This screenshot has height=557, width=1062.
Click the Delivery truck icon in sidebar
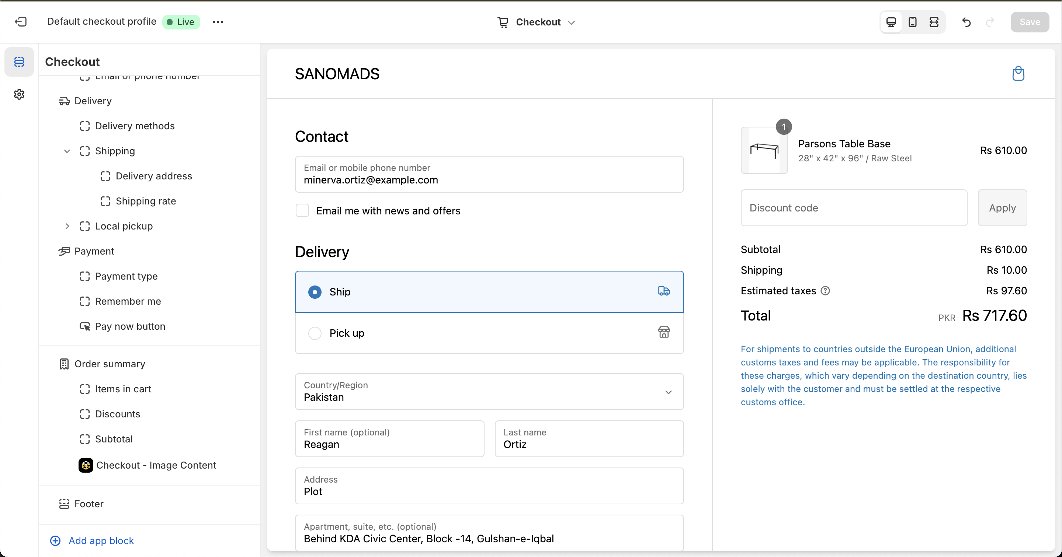(x=64, y=101)
